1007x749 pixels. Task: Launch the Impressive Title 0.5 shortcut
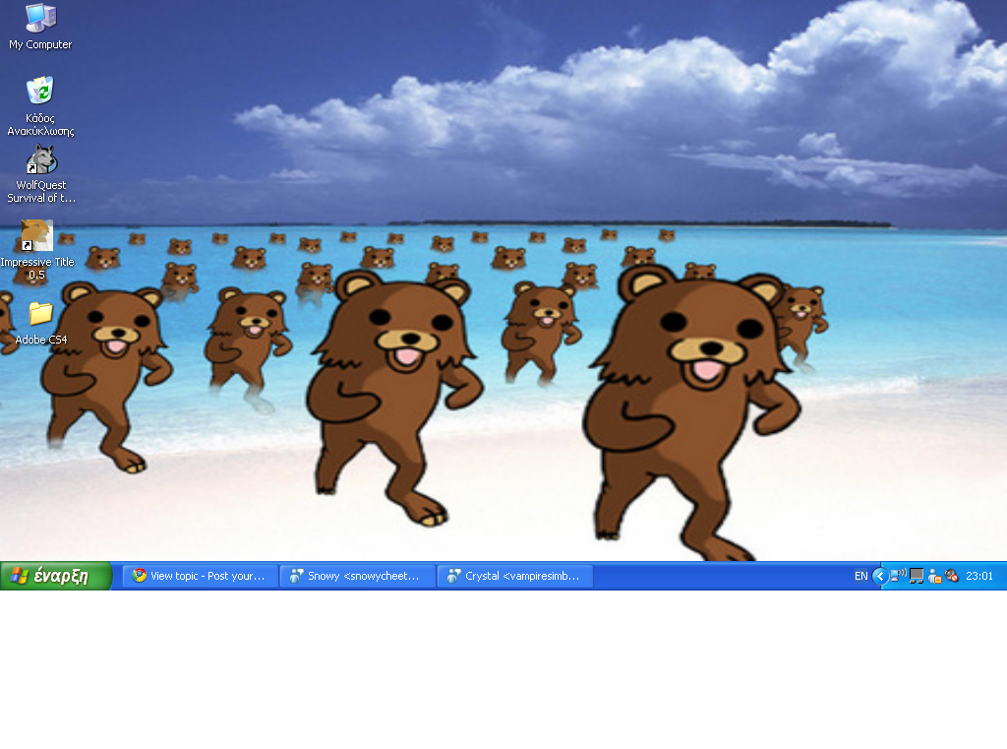tap(36, 236)
